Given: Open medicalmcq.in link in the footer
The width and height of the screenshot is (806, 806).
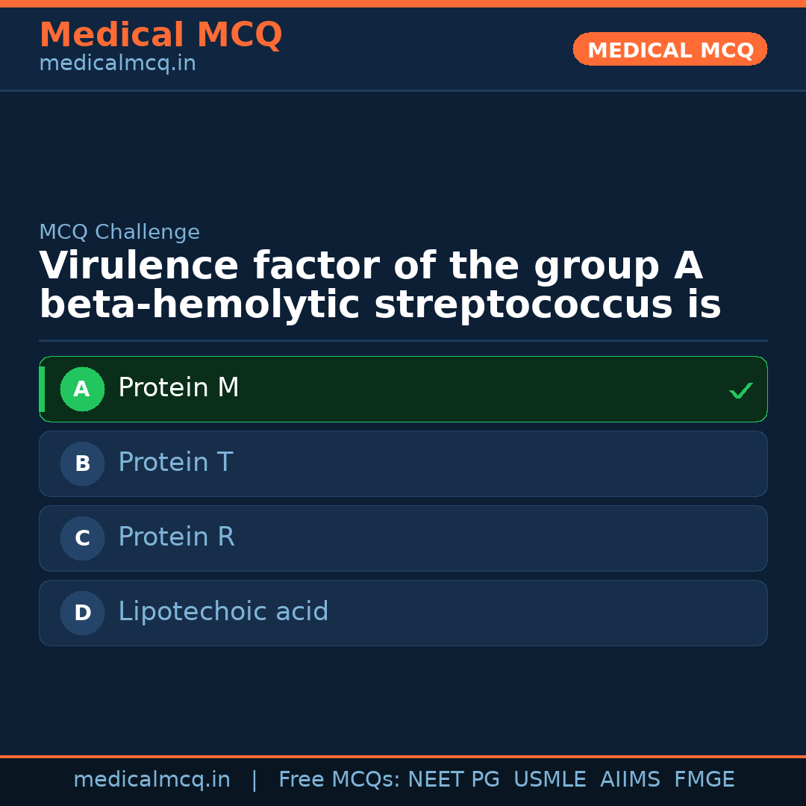Looking at the screenshot, I should click(151, 780).
